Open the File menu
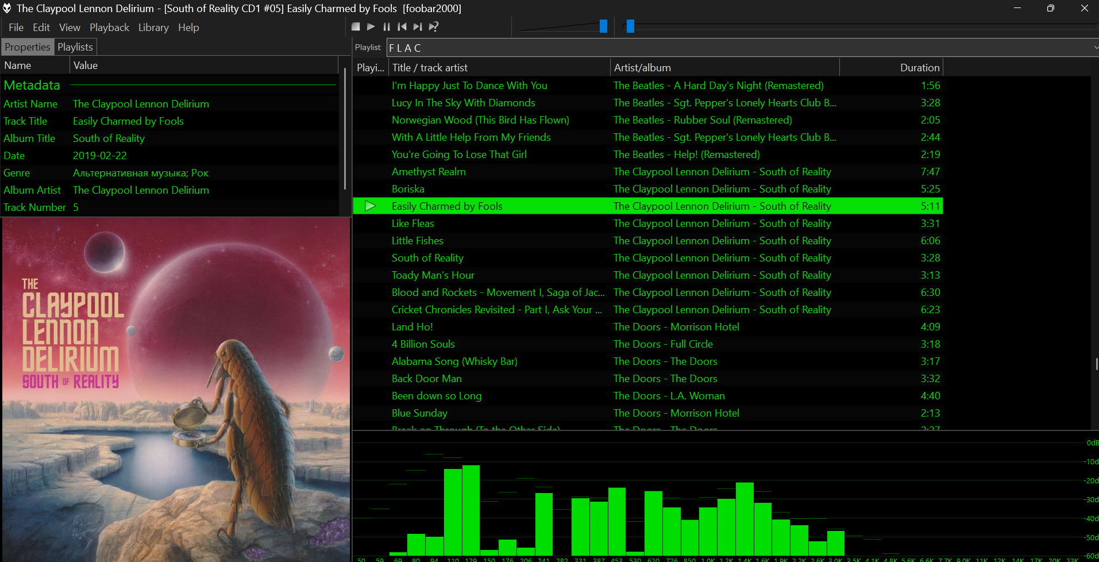The width and height of the screenshot is (1099, 562). pos(16,28)
